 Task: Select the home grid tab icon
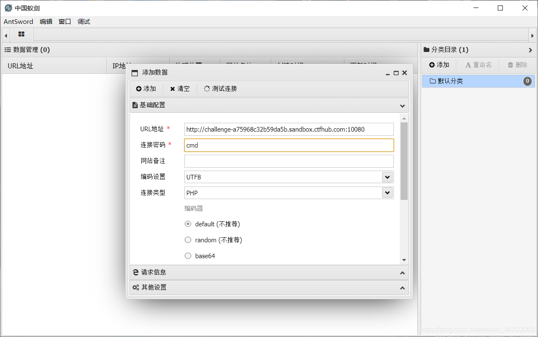pos(21,34)
